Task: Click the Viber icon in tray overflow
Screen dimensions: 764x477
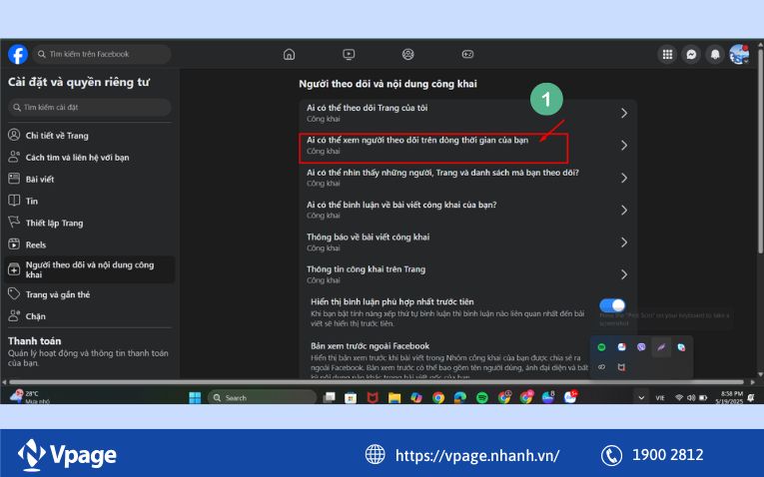Action: tap(641, 347)
